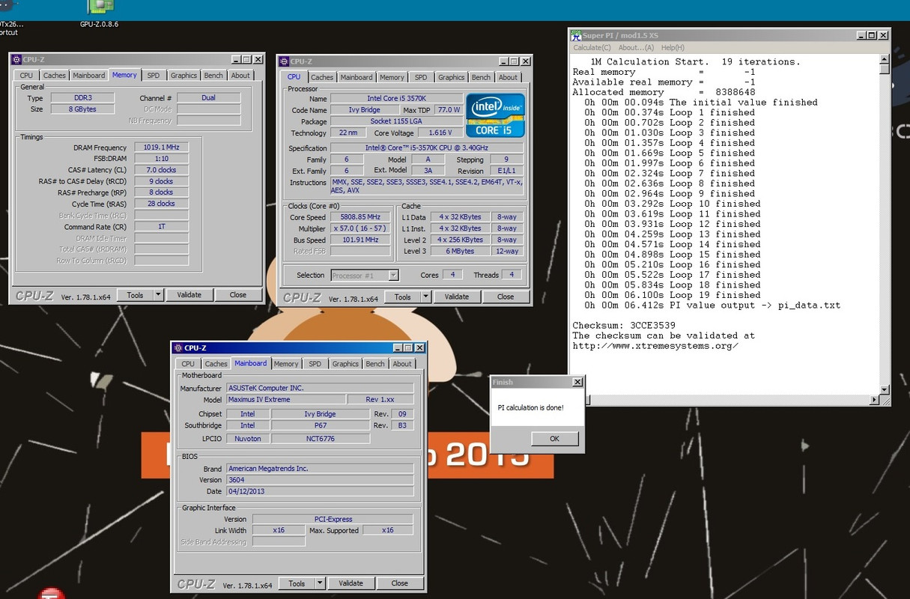Open Tools dropdown arrow in CPU tab window

(426, 297)
